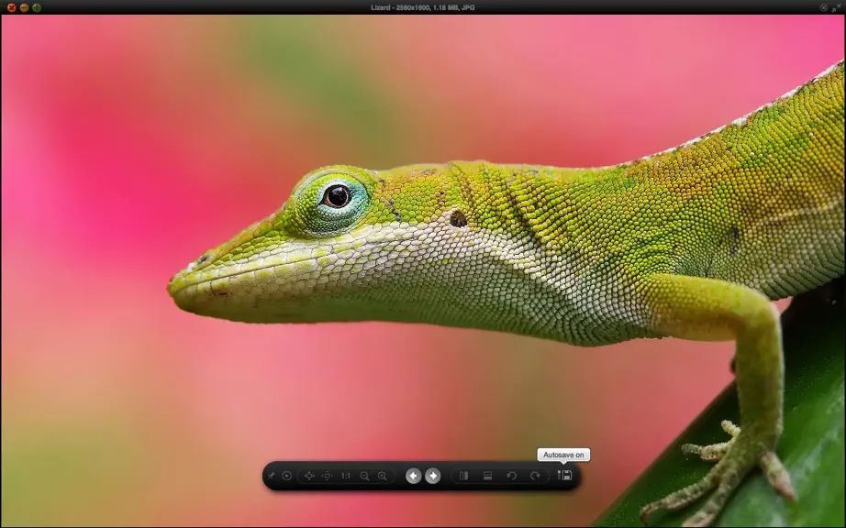Image resolution: width=846 pixels, height=528 pixels.
Task: Click the circular icon in title bar
Action: click(823, 7)
